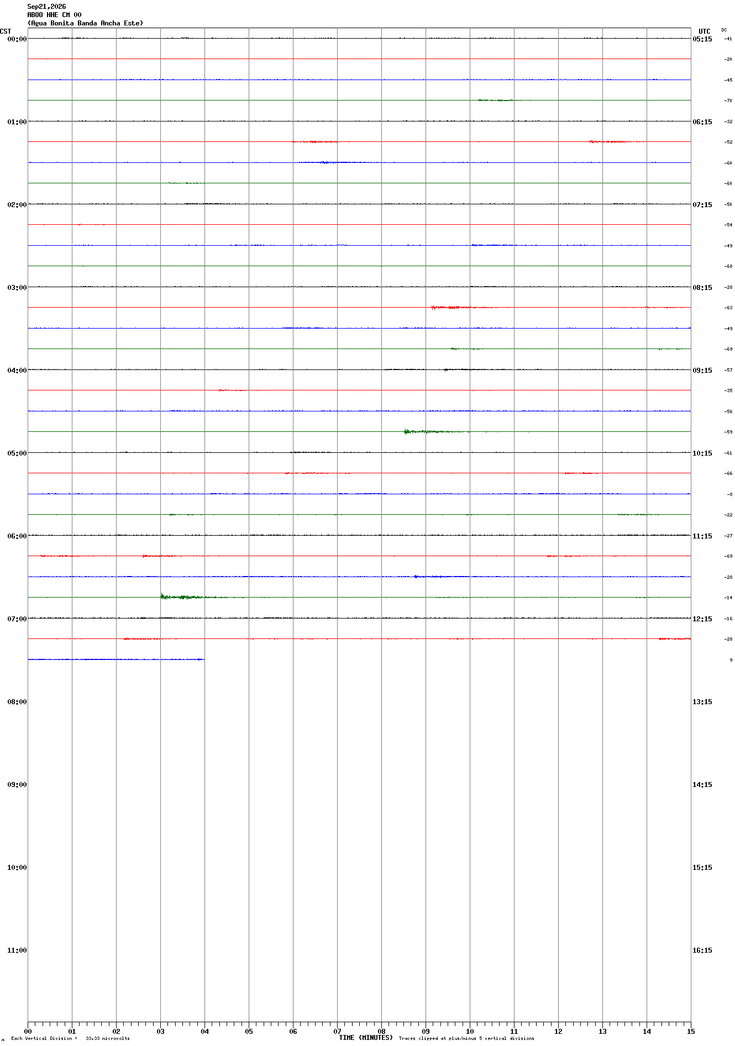The image size is (735, 1046).
Task: Click the station title ABOO HHE CM 00
Action: pos(54,15)
